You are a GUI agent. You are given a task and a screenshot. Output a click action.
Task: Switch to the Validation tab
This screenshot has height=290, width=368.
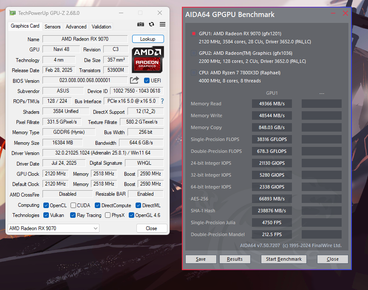pos(102,26)
